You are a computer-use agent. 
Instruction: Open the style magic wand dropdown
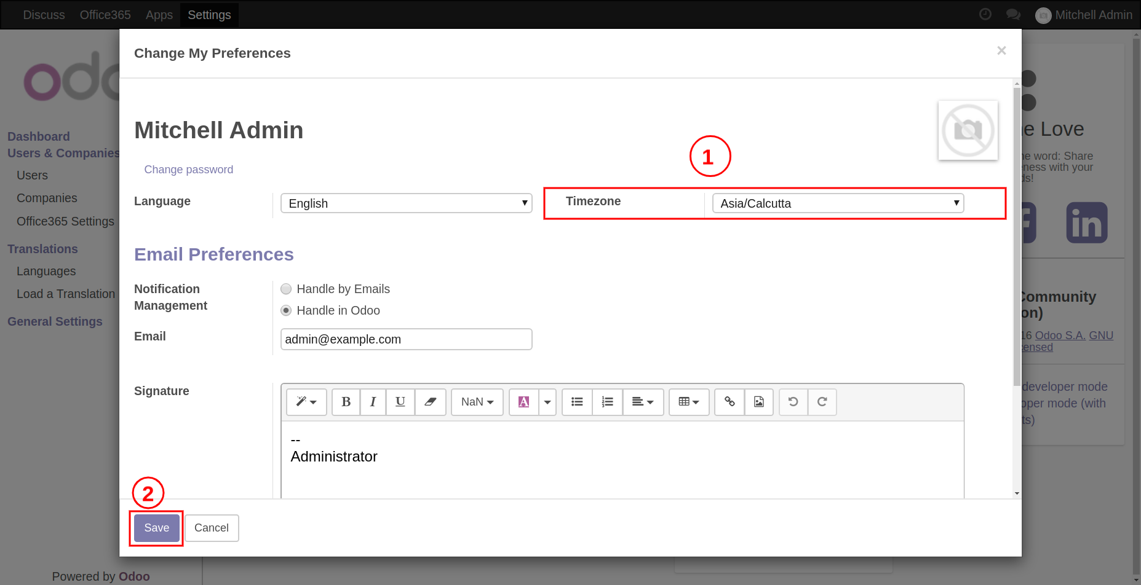[x=306, y=402]
